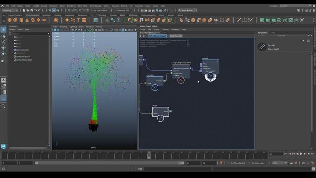The height and width of the screenshot is (178, 316).
Task: Click the Go to start of range button
Action: point(286,154)
